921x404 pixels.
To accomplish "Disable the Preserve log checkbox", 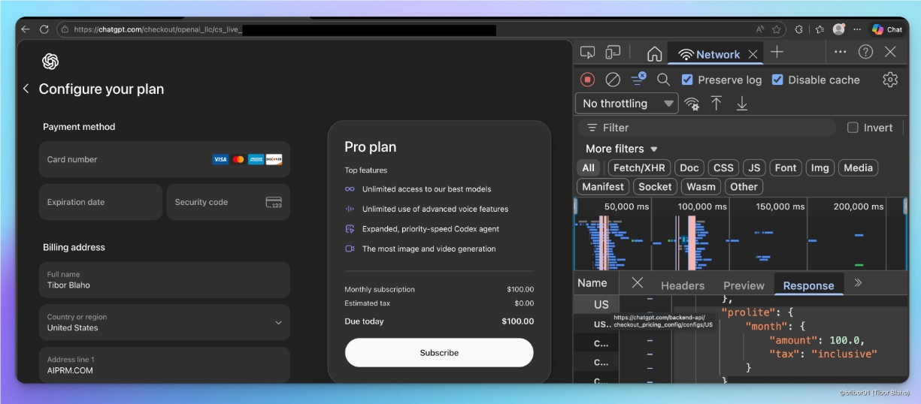I will (687, 80).
